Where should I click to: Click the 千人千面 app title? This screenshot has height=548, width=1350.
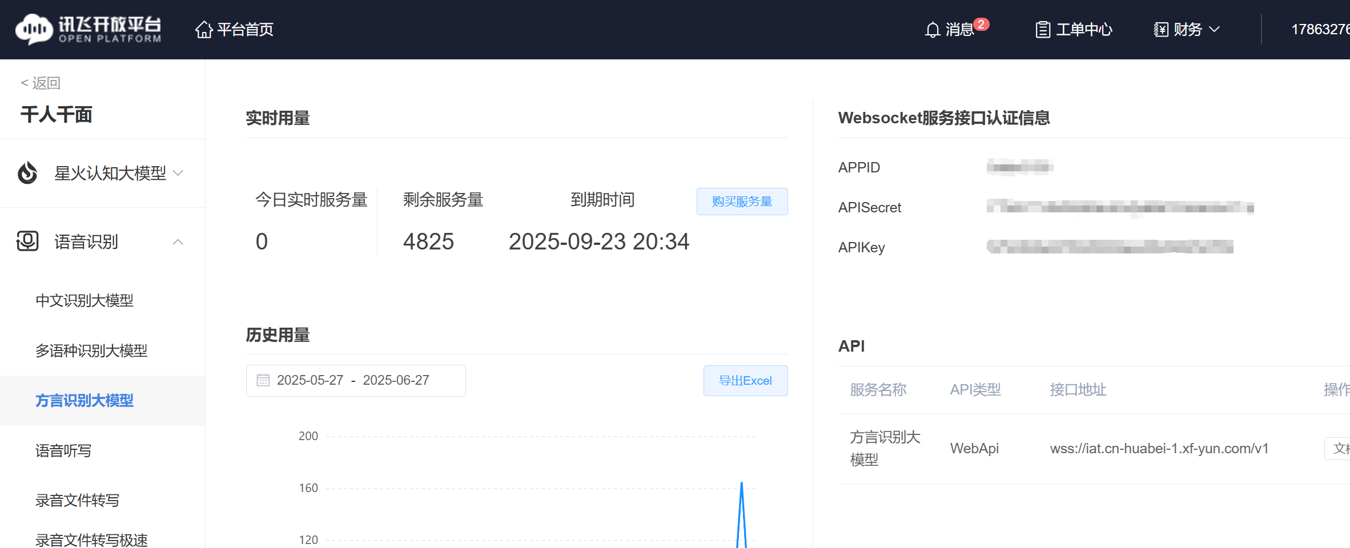click(57, 115)
